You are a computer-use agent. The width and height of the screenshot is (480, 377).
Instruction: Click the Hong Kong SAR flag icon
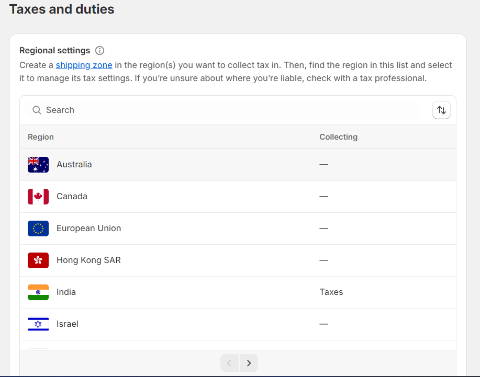pyautogui.click(x=38, y=260)
